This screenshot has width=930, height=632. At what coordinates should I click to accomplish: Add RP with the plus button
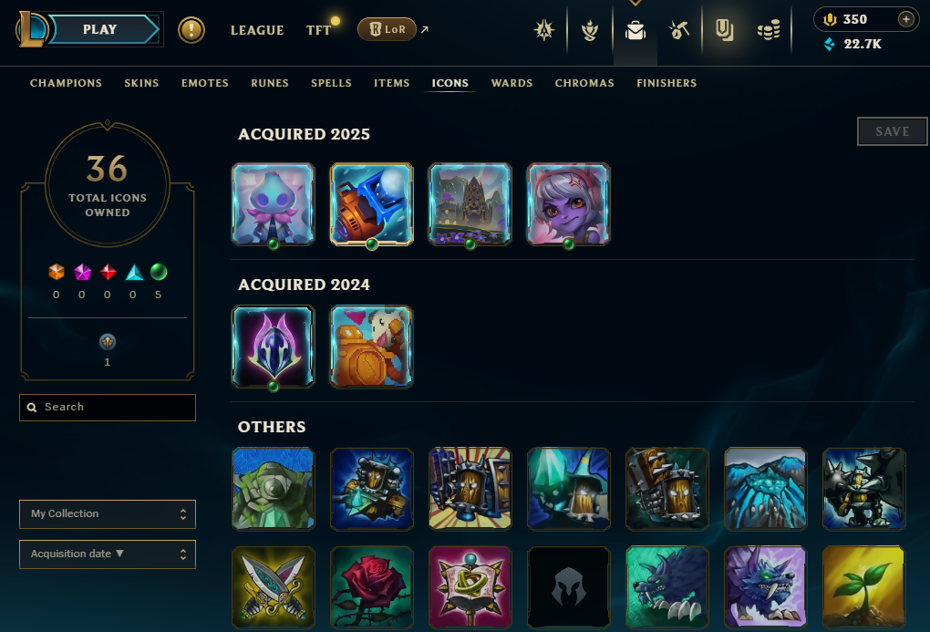pyautogui.click(x=905, y=19)
